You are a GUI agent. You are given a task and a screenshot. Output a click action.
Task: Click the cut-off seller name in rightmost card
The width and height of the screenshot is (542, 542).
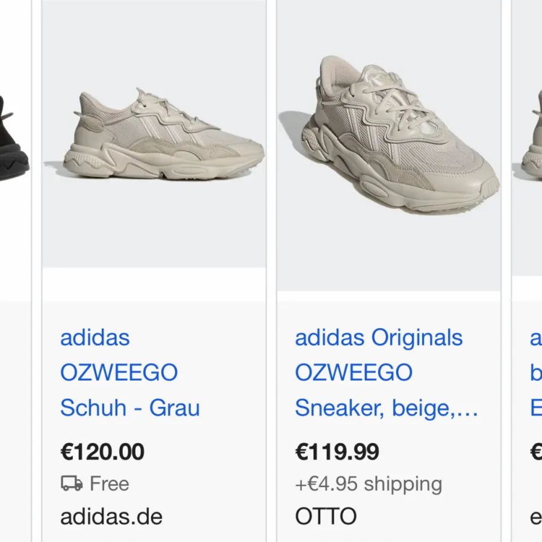click(535, 516)
